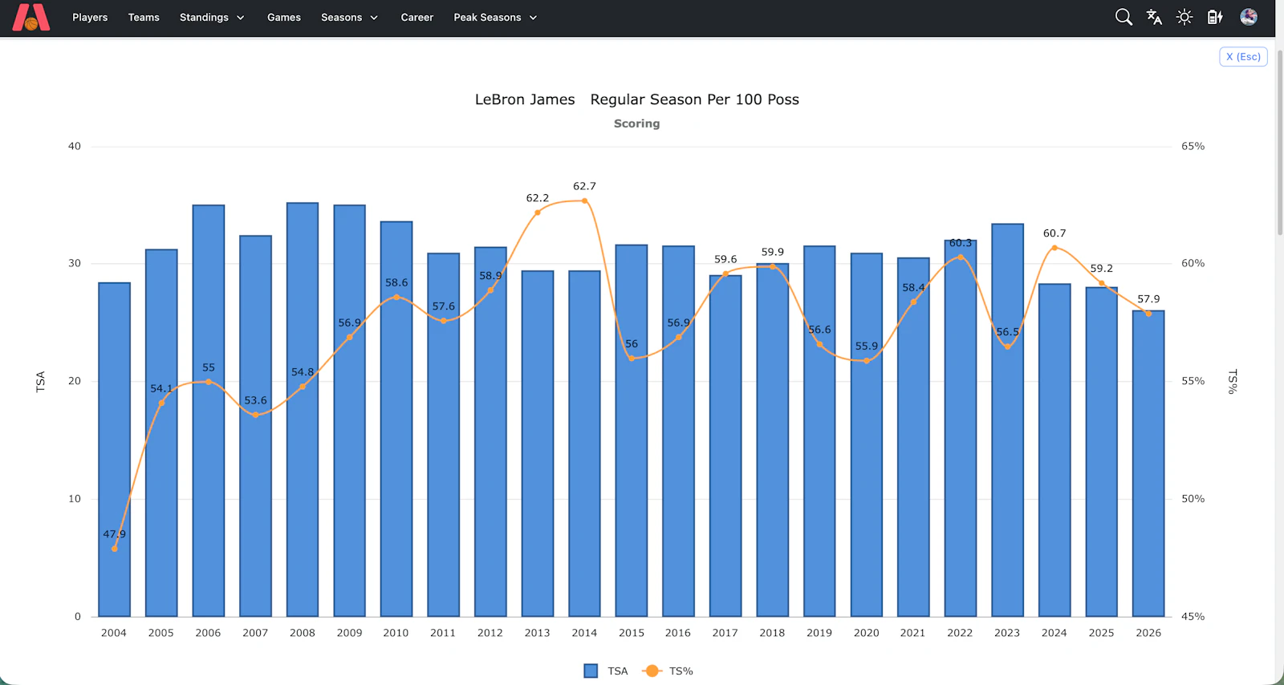Image resolution: width=1284 pixels, height=685 pixels.
Task: Open the search magnifier icon
Action: pyautogui.click(x=1123, y=17)
